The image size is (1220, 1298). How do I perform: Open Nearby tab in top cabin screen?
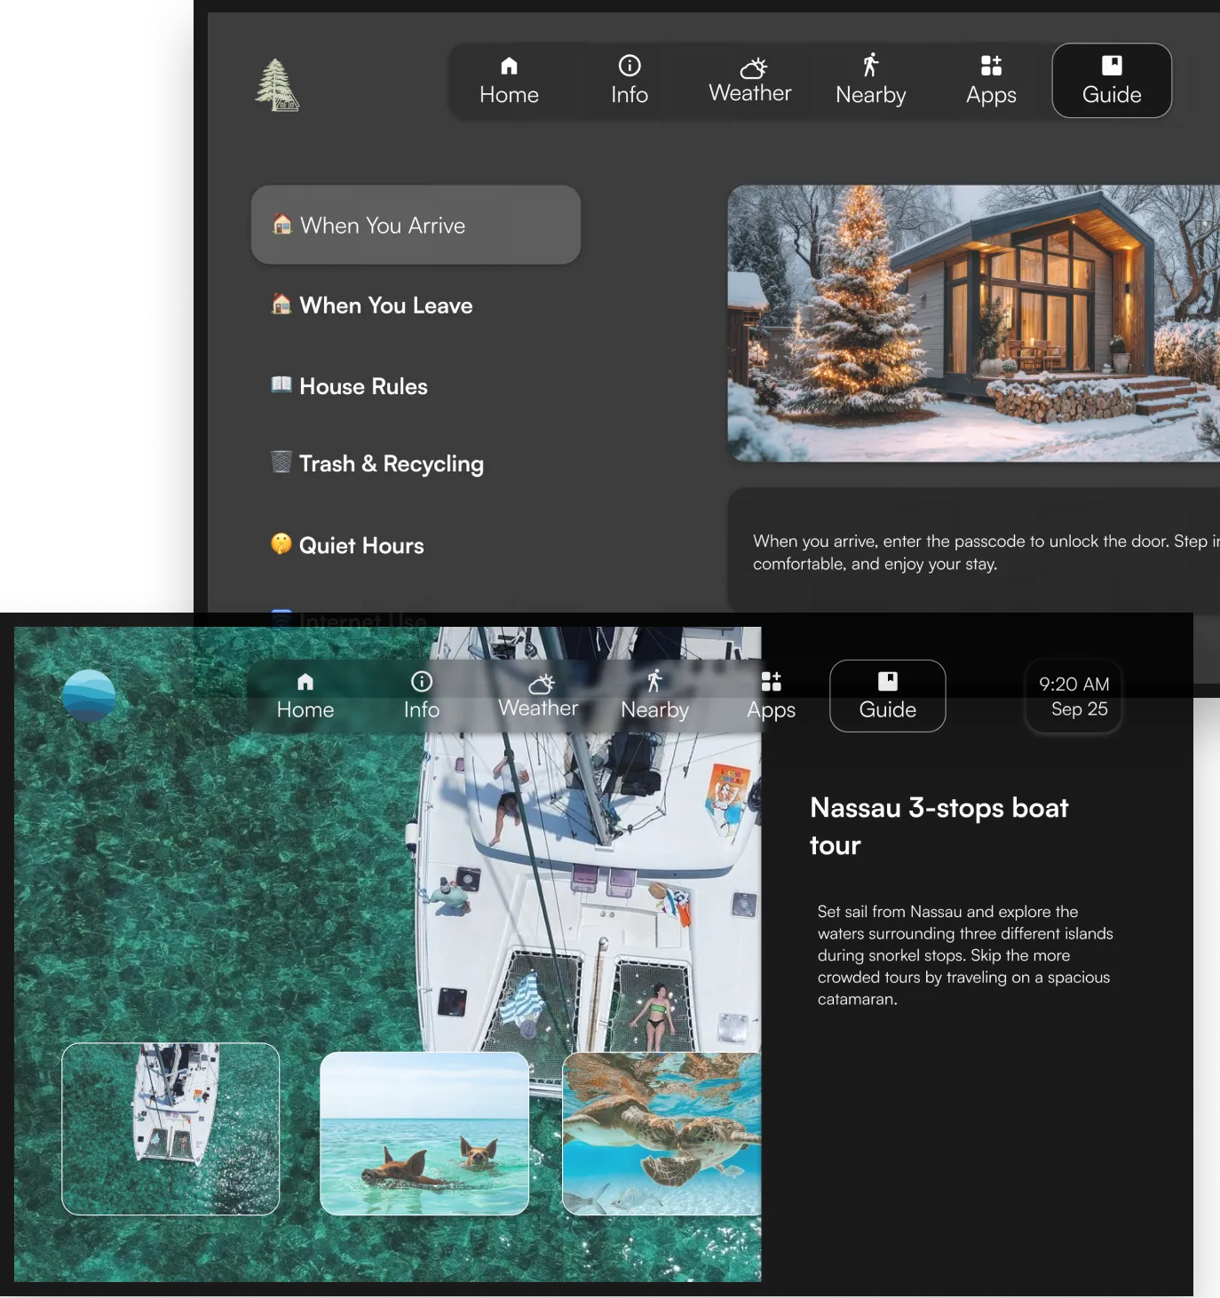click(871, 81)
